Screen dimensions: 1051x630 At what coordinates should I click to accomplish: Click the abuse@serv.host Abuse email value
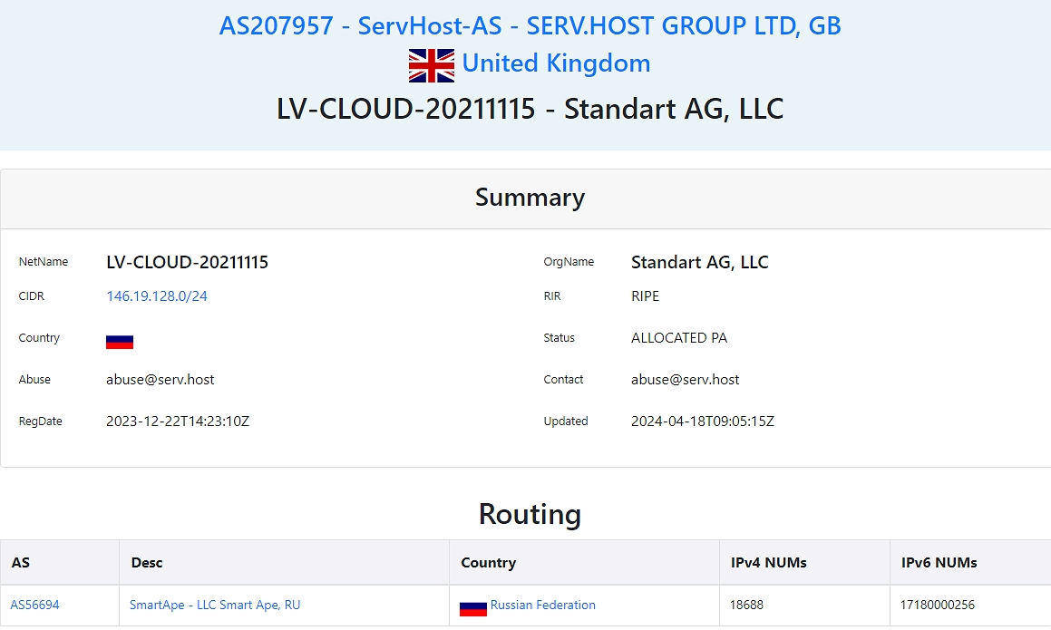click(x=161, y=380)
